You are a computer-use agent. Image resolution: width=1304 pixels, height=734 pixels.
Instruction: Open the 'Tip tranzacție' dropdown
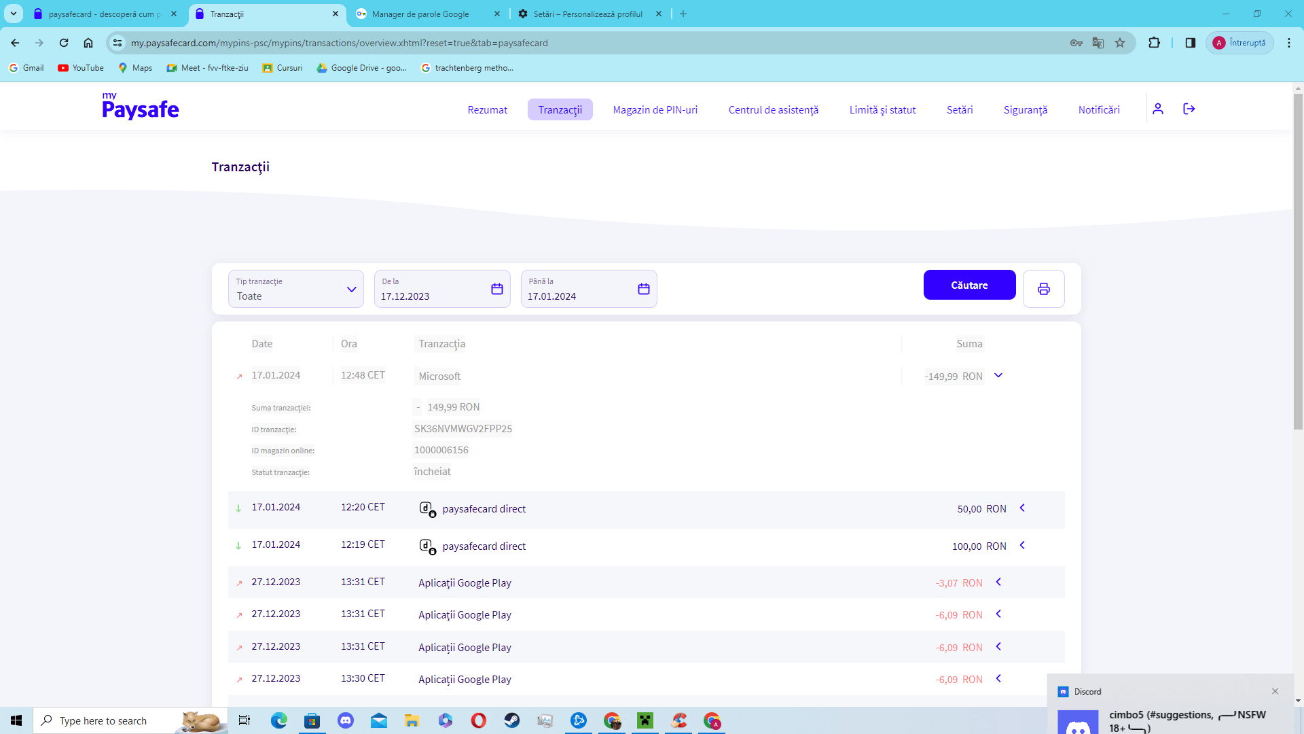coord(295,289)
